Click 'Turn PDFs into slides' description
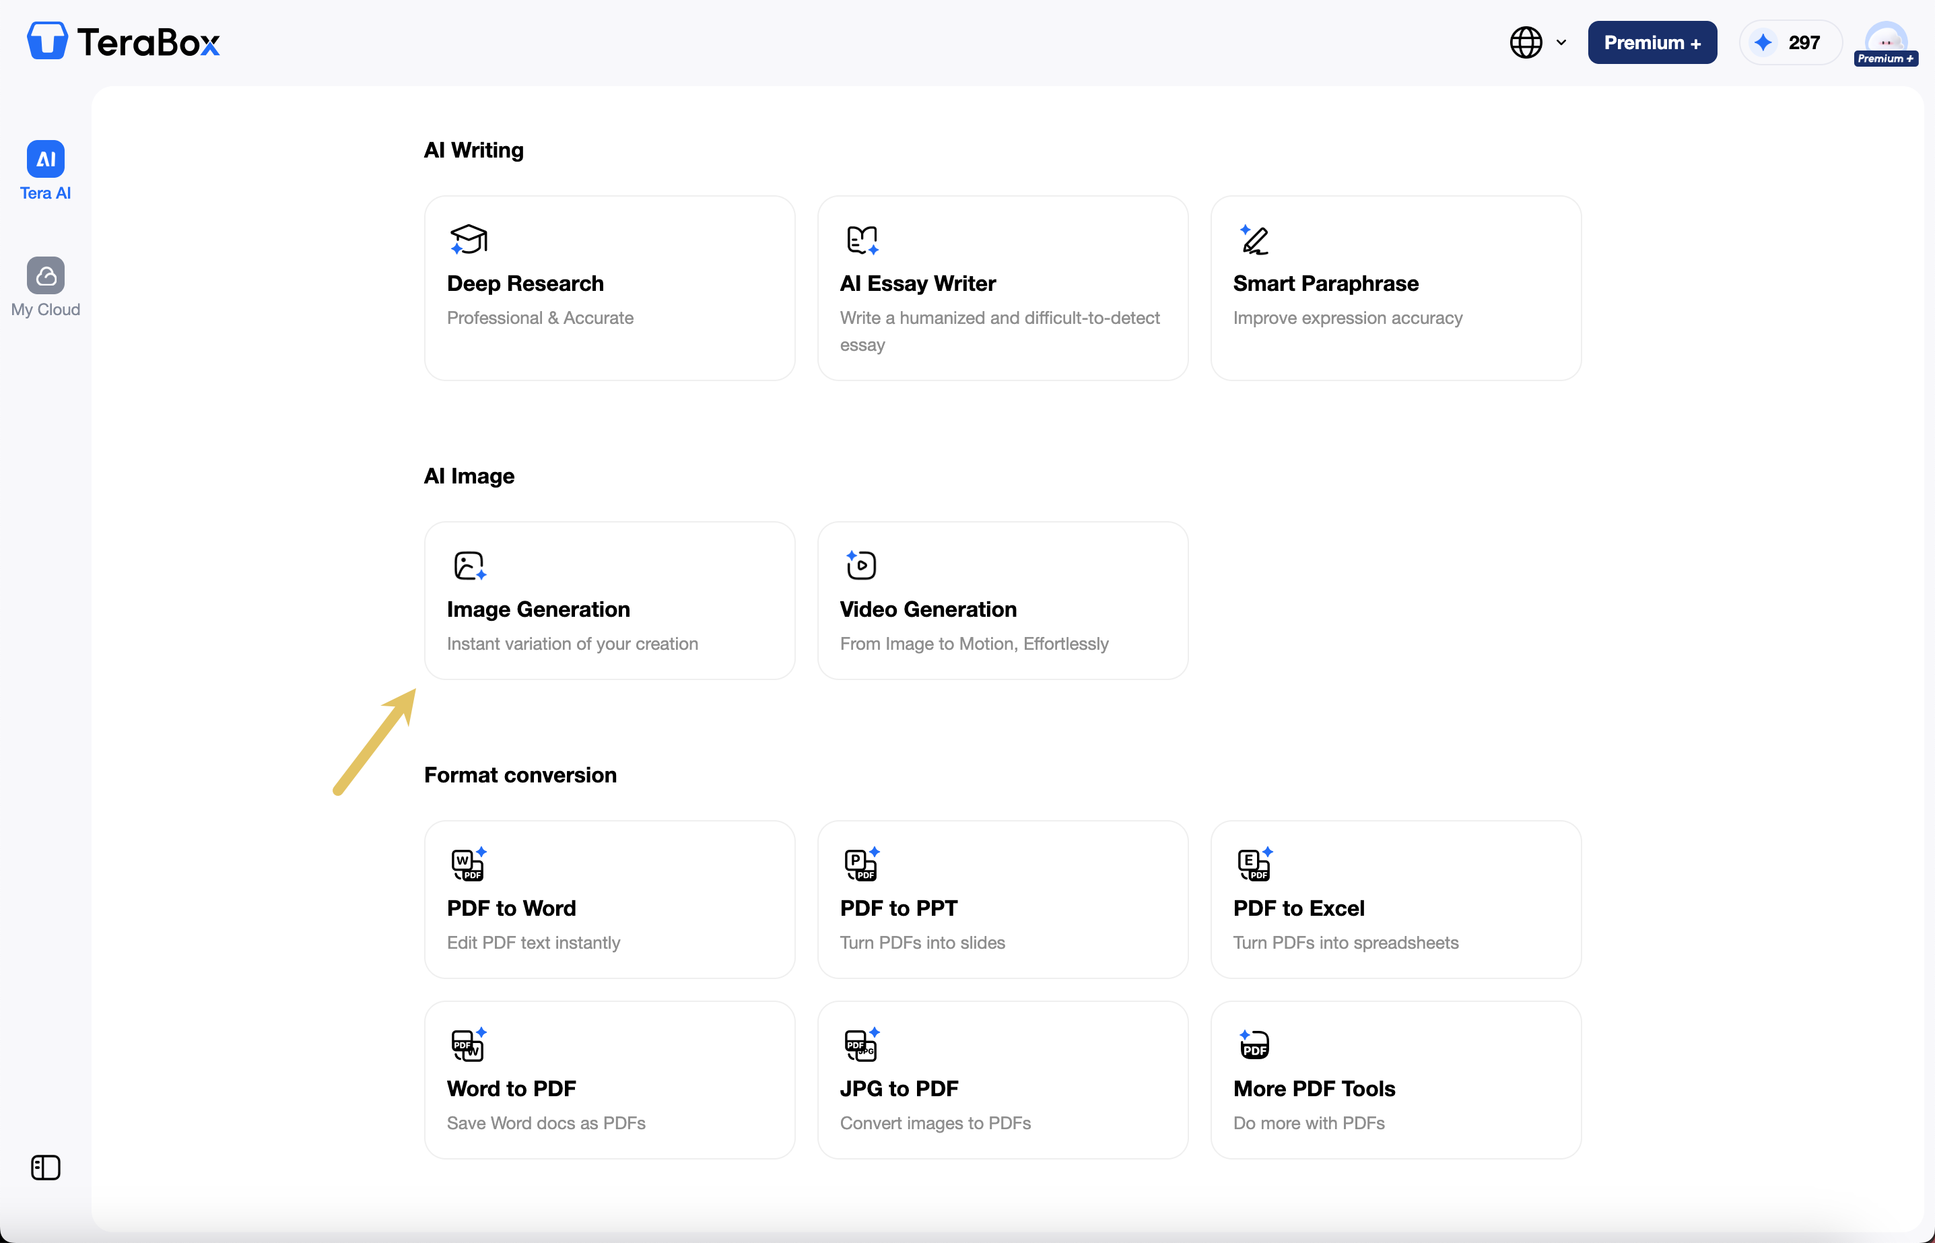1935x1243 pixels. pyautogui.click(x=922, y=943)
